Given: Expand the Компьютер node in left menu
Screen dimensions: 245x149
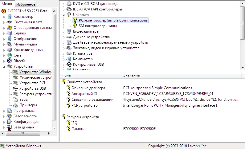Looking at the screenshot, I should point(4,17).
